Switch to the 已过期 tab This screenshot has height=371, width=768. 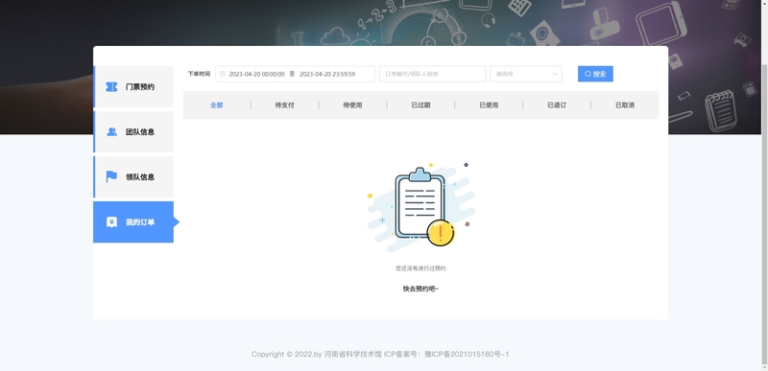coord(420,105)
